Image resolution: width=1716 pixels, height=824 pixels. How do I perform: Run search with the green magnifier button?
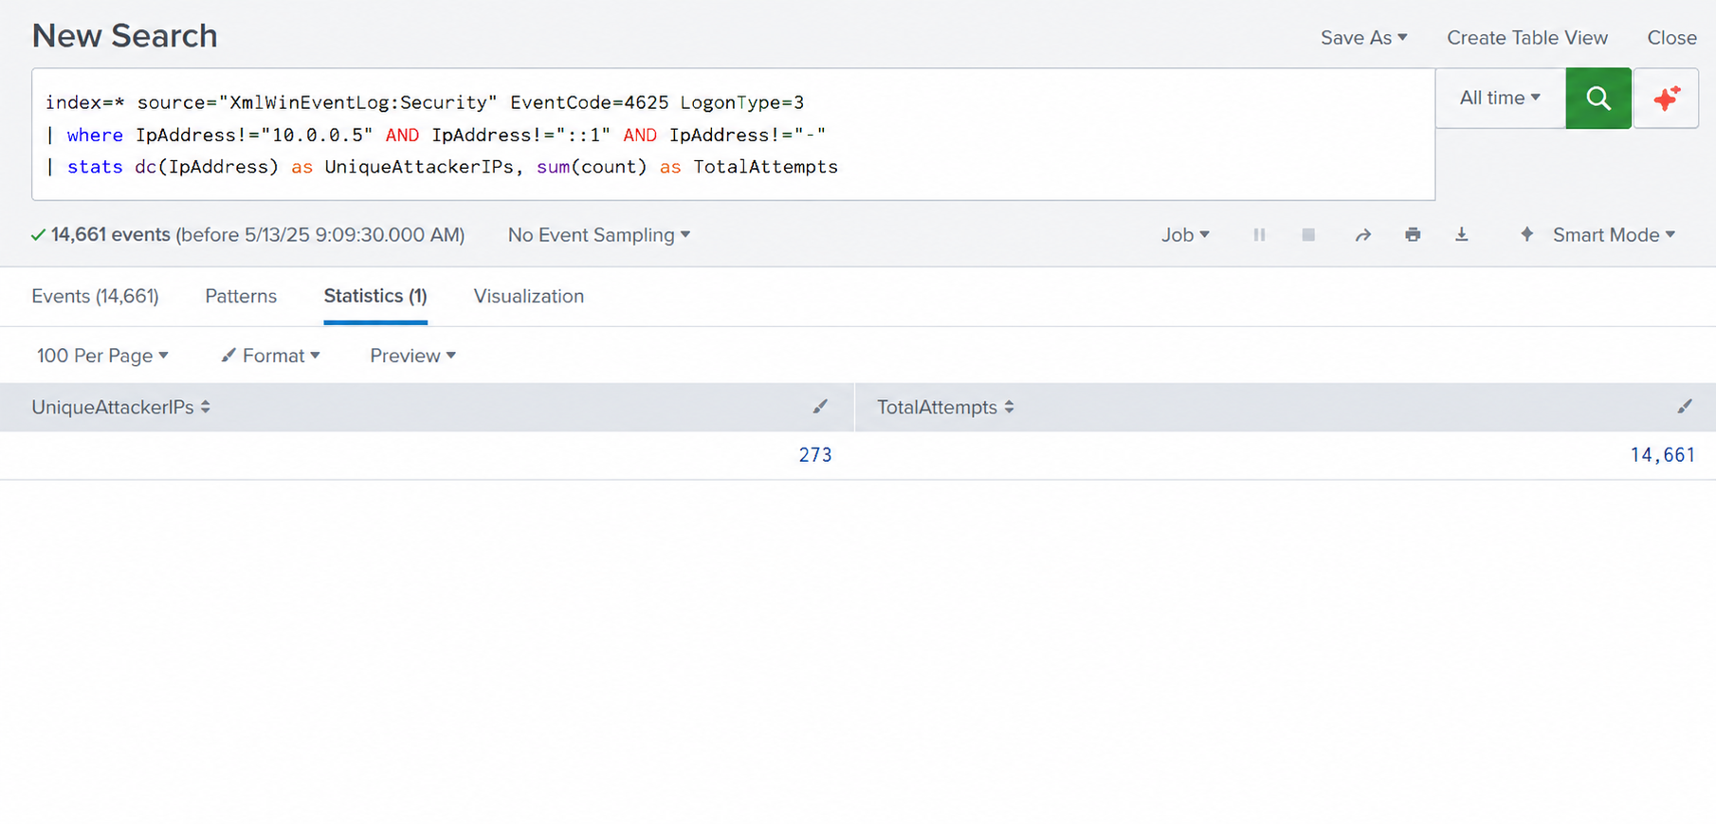coord(1597,98)
